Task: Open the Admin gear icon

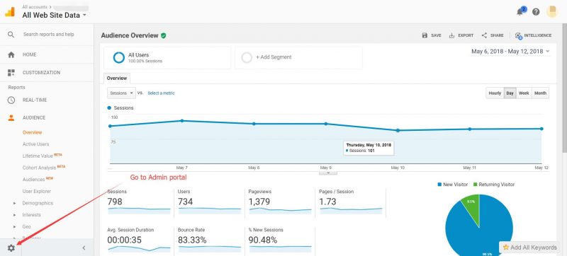Action: click(11, 248)
